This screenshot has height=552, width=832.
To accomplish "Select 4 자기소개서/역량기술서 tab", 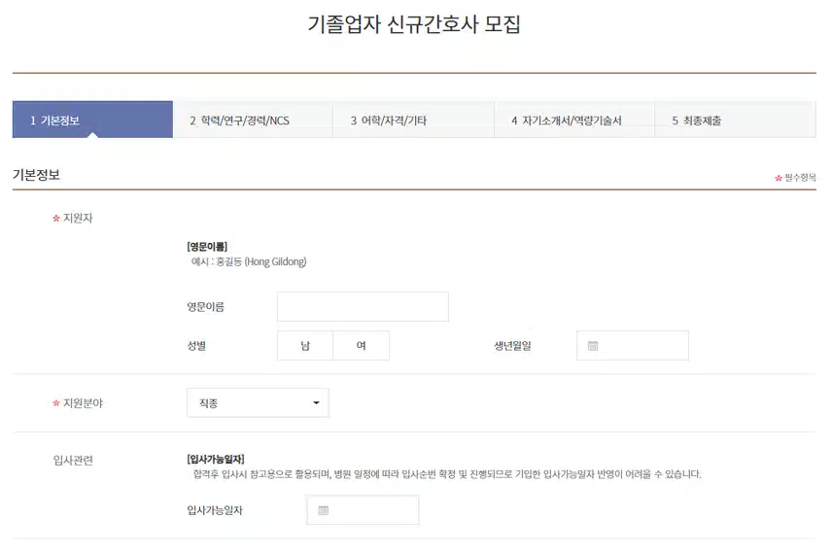I will click(574, 120).
